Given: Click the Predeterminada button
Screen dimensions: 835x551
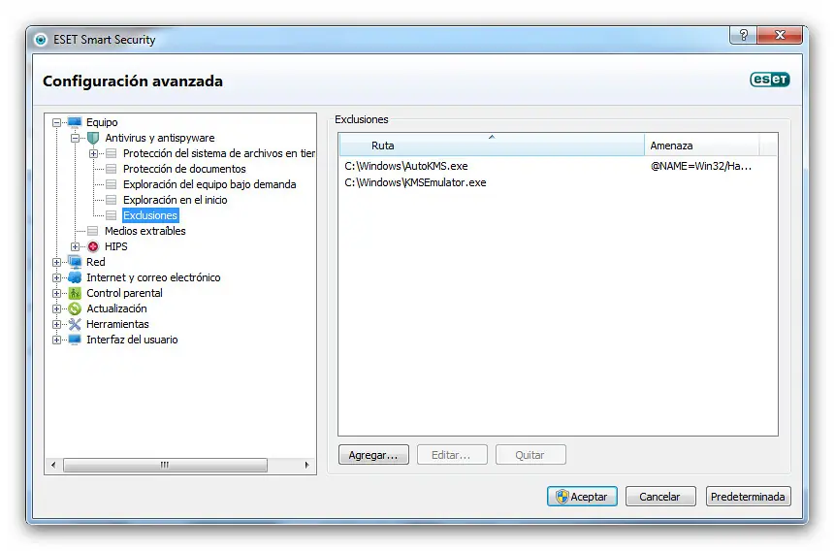Looking at the screenshot, I should pos(748,497).
